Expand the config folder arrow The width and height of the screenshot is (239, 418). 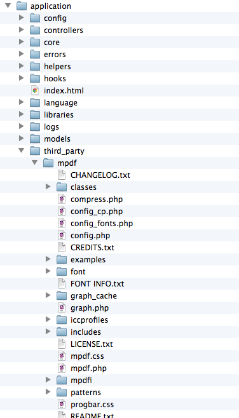(22, 18)
